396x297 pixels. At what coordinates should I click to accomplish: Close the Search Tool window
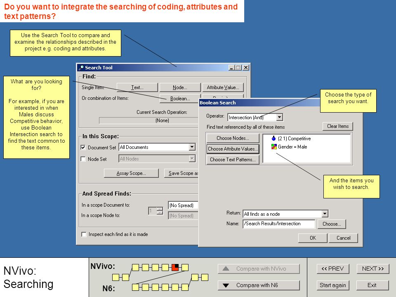(x=246, y=67)
